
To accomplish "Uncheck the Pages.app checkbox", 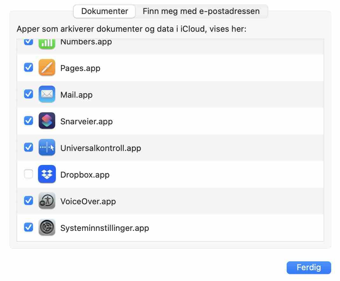I will 29,67.
